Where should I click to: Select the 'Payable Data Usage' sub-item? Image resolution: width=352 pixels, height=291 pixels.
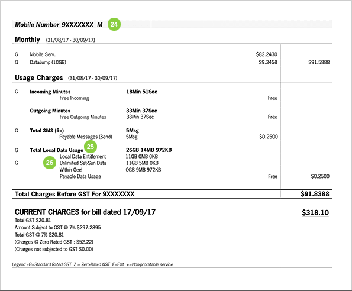(80, 177)
